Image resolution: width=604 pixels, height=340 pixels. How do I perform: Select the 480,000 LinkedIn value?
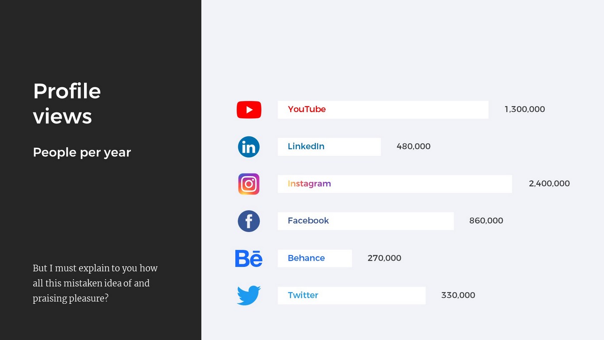coord(413,147)
